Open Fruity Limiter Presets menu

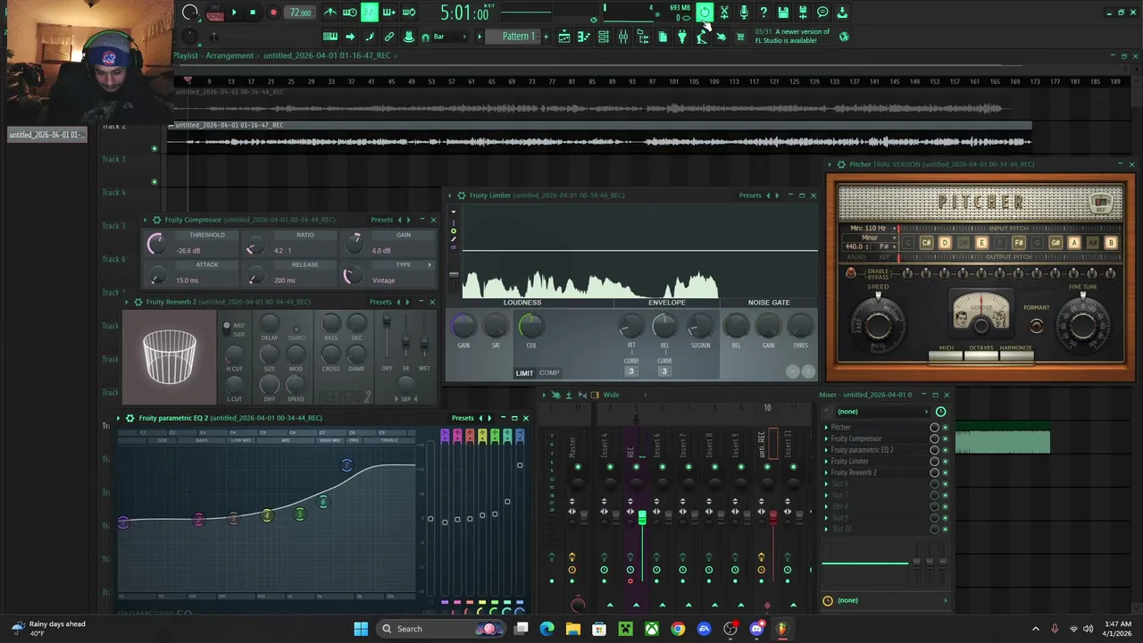tap(750, 196)
